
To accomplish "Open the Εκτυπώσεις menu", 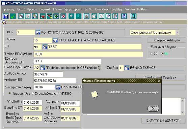I will (102, 9).
